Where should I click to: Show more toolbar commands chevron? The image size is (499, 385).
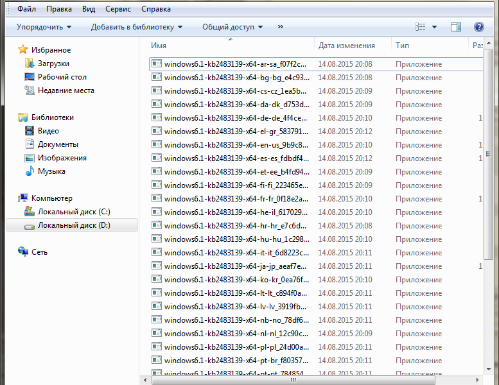281,27
